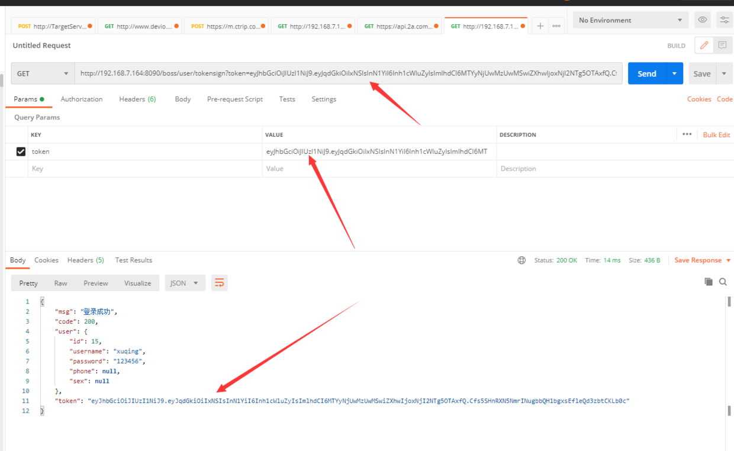Open the environment quick look eye icon
The image size is (734, 451).
pos(703,20)
